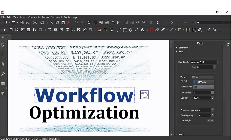Click the Insert Image tool icon
The height and width of the screenshot is (140, 231).
click(x=112, y=30)
